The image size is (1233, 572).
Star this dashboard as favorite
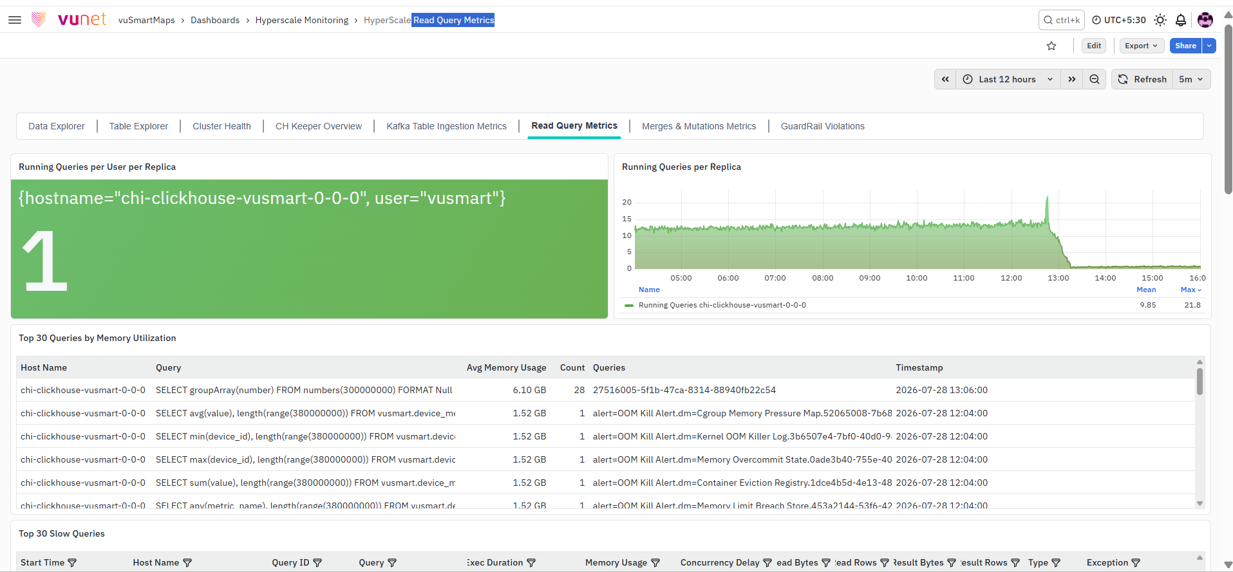point(1051,46)
